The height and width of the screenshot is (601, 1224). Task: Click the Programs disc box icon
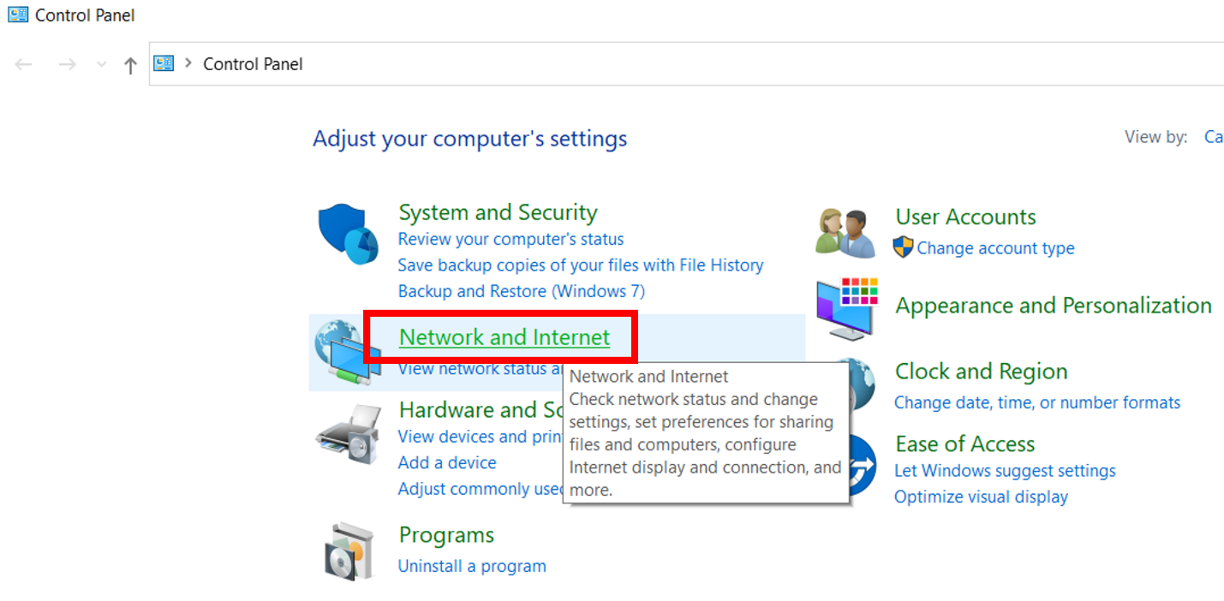349,550
